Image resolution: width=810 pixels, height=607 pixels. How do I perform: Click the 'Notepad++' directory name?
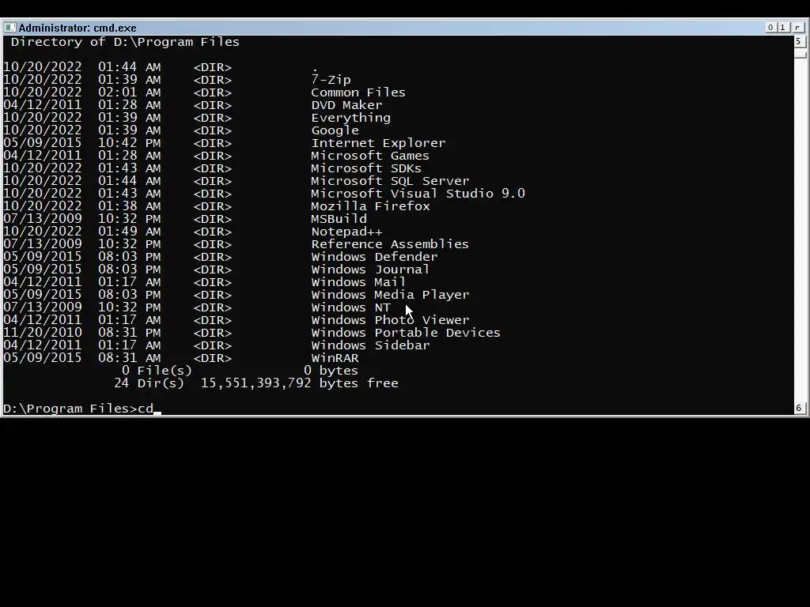click(346, 232)
